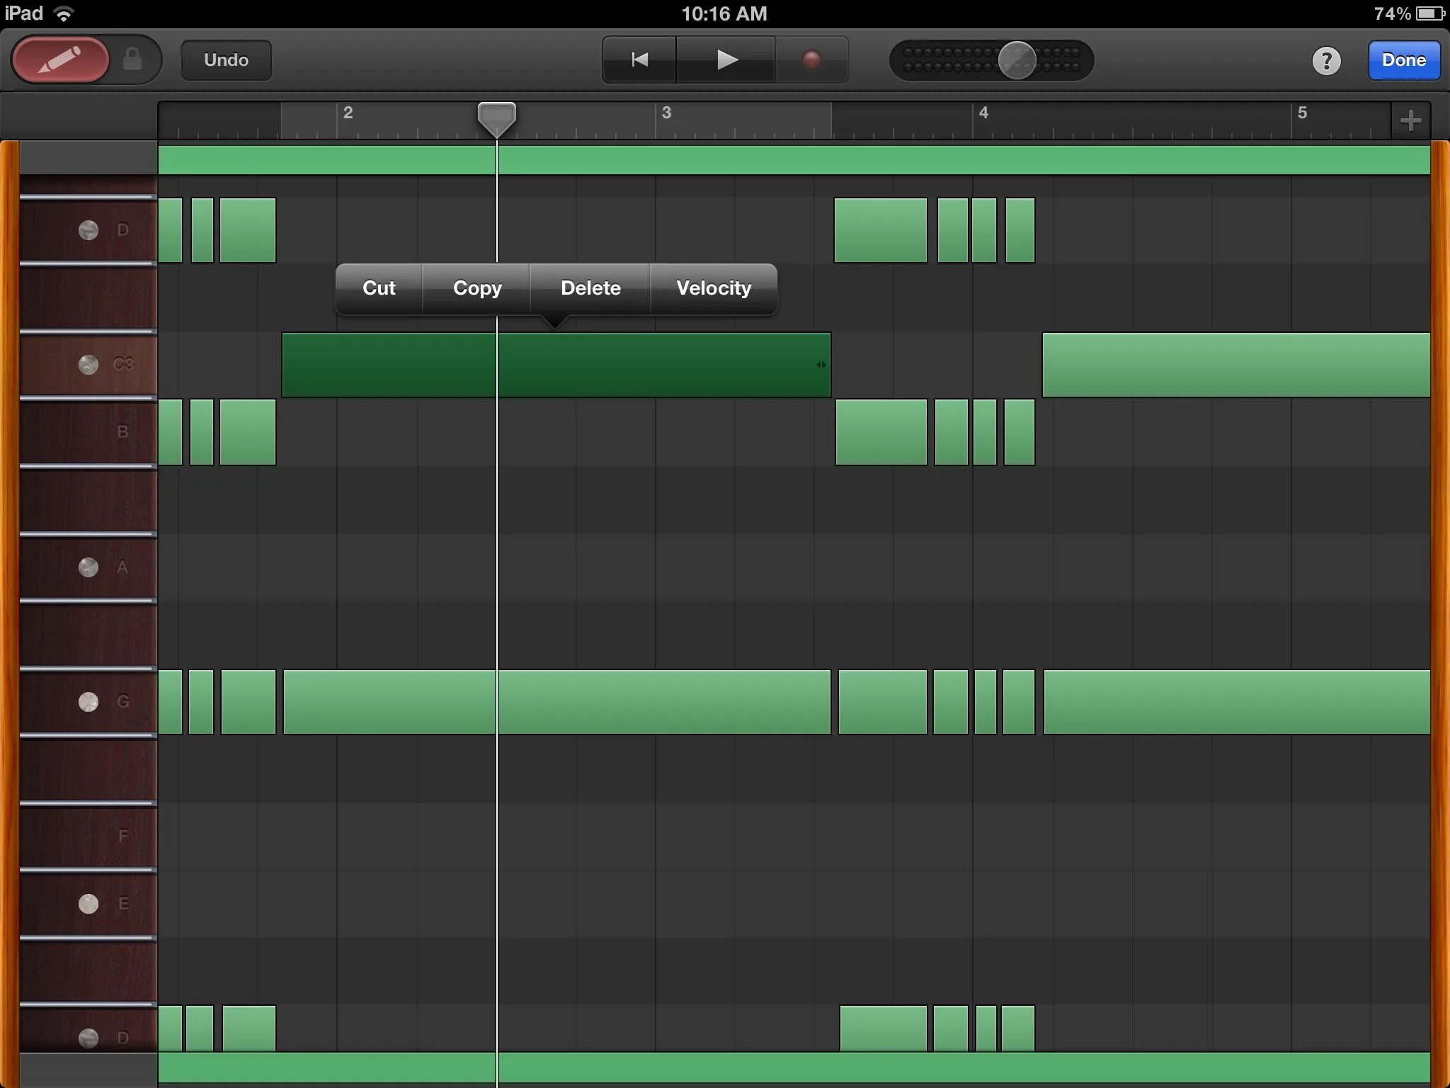1450x1088 pixels.
Task: Select the pencil/edit tool icon
Action: [x=60, y=59]
